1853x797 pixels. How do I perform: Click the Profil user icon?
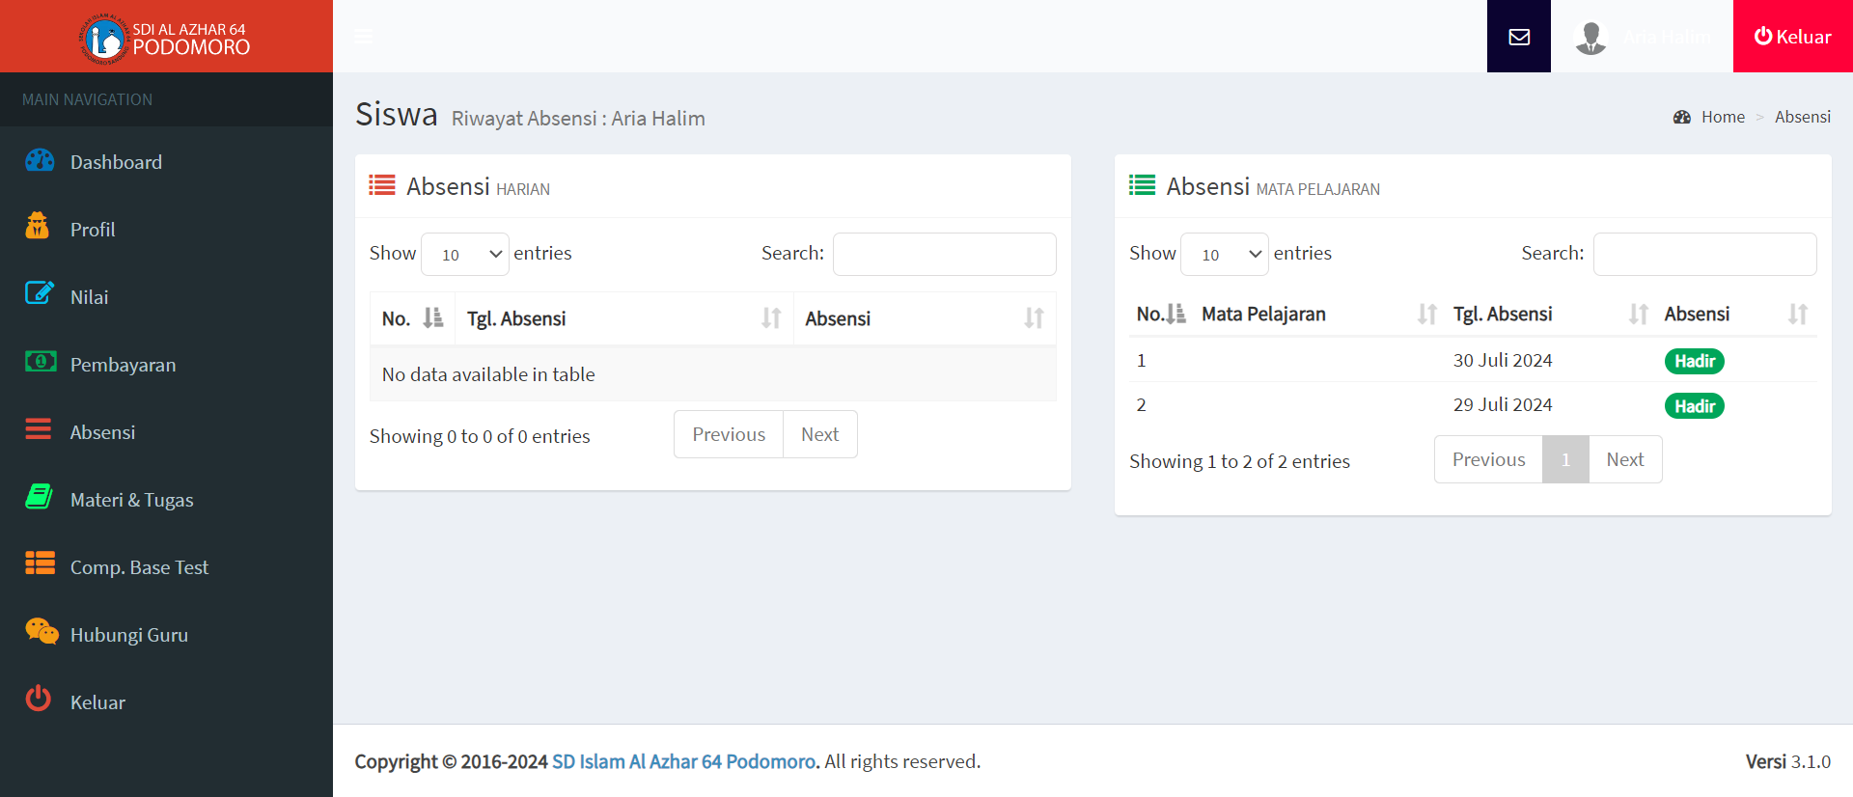pyautogui.click(x=38, y=226)
